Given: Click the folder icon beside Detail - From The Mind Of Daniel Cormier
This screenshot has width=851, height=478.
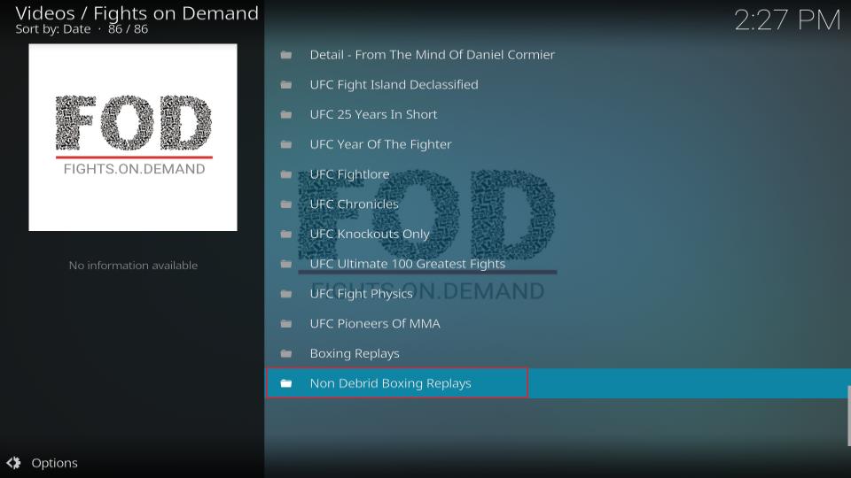Looking at the screenshot, I should [x=286, y=55].
